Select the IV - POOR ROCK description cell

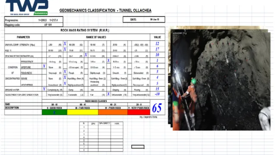[113, 108]
